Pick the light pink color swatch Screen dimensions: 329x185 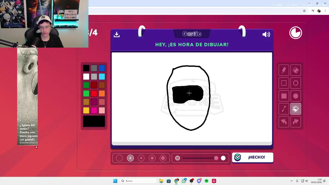pyautogui.click(x=102, y=110)
